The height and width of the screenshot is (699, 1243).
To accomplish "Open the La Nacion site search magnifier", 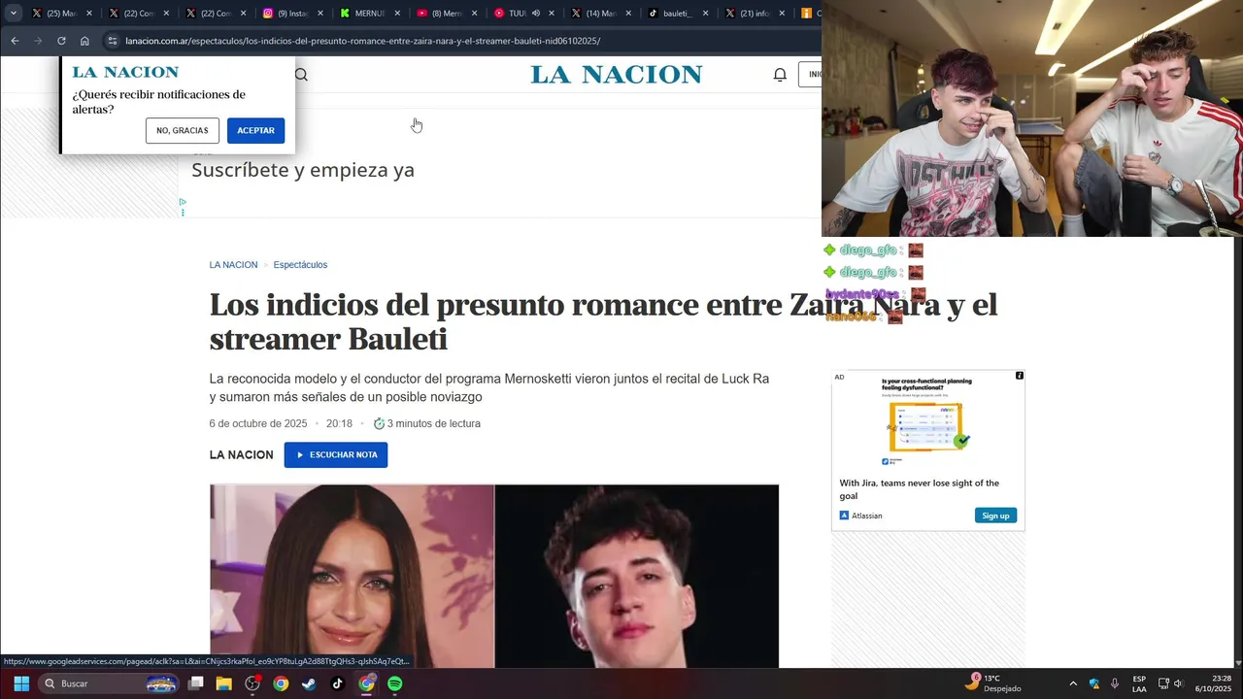I will pos(301,75).
